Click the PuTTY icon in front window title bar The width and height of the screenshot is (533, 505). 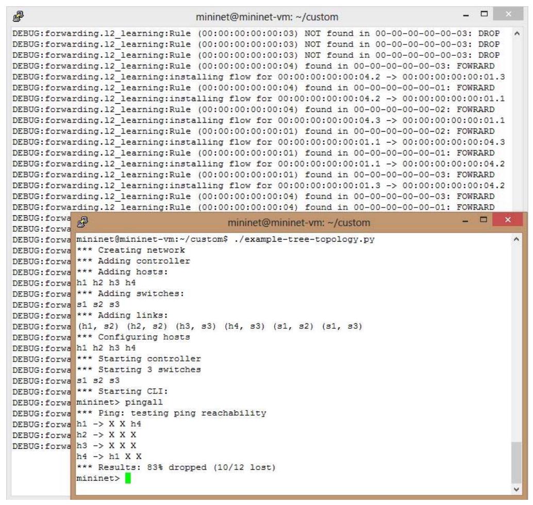tap(82, 222)
